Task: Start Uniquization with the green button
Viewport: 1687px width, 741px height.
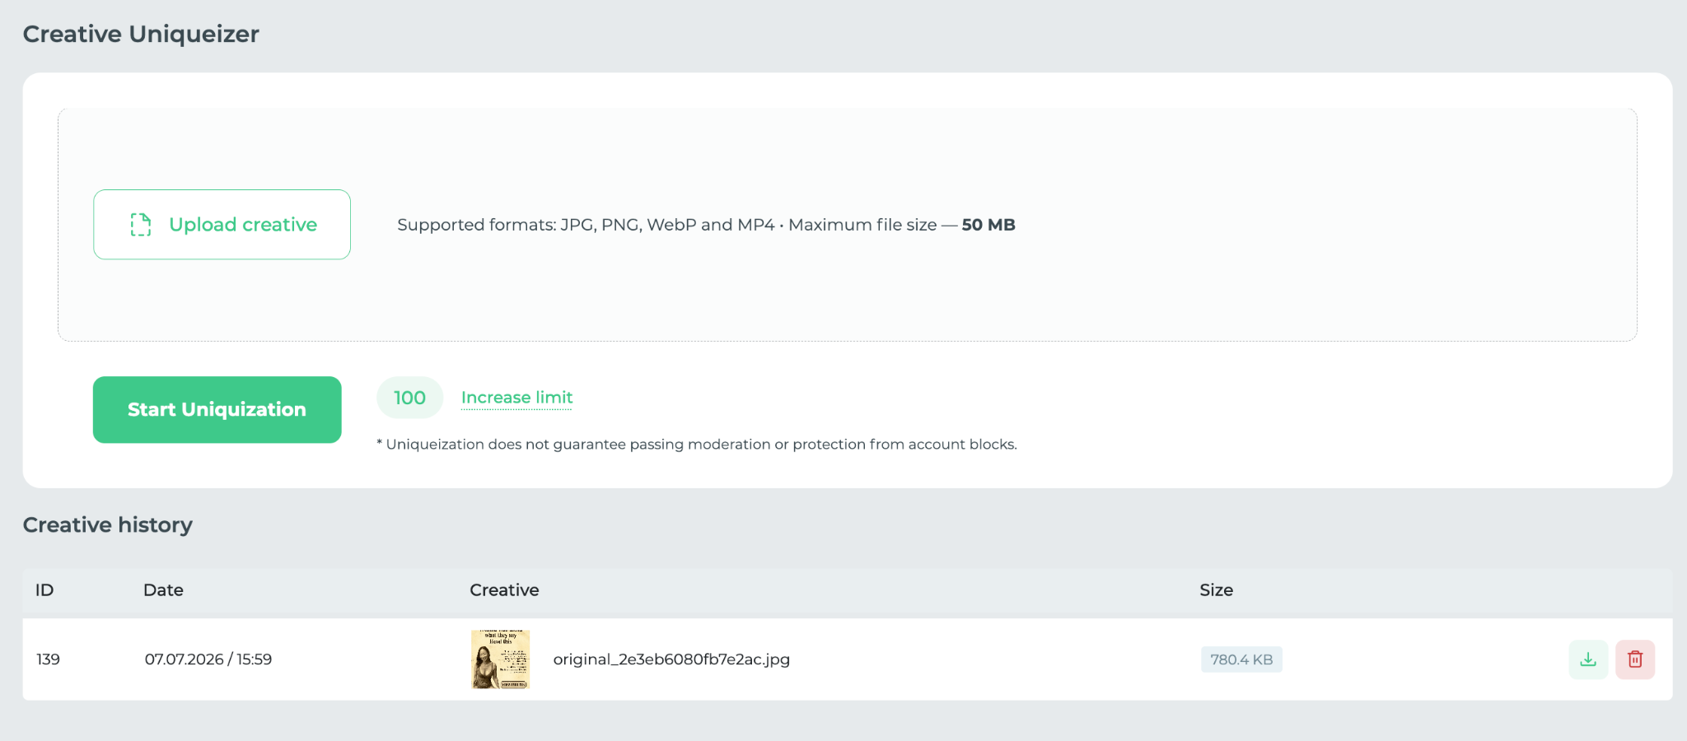Action: pyautogui.click(x=217, y=410)
